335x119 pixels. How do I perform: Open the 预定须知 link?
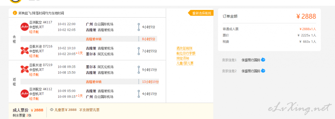pyautogui.click(x=183, y=58)
